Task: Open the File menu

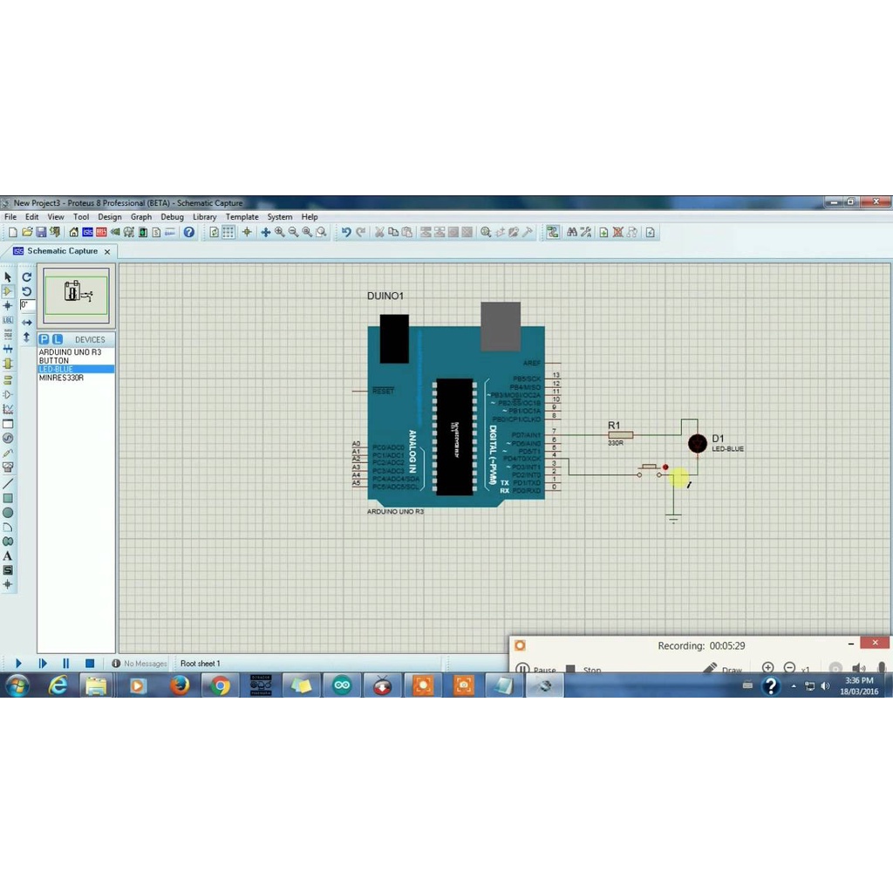Action: pos(10,217)
